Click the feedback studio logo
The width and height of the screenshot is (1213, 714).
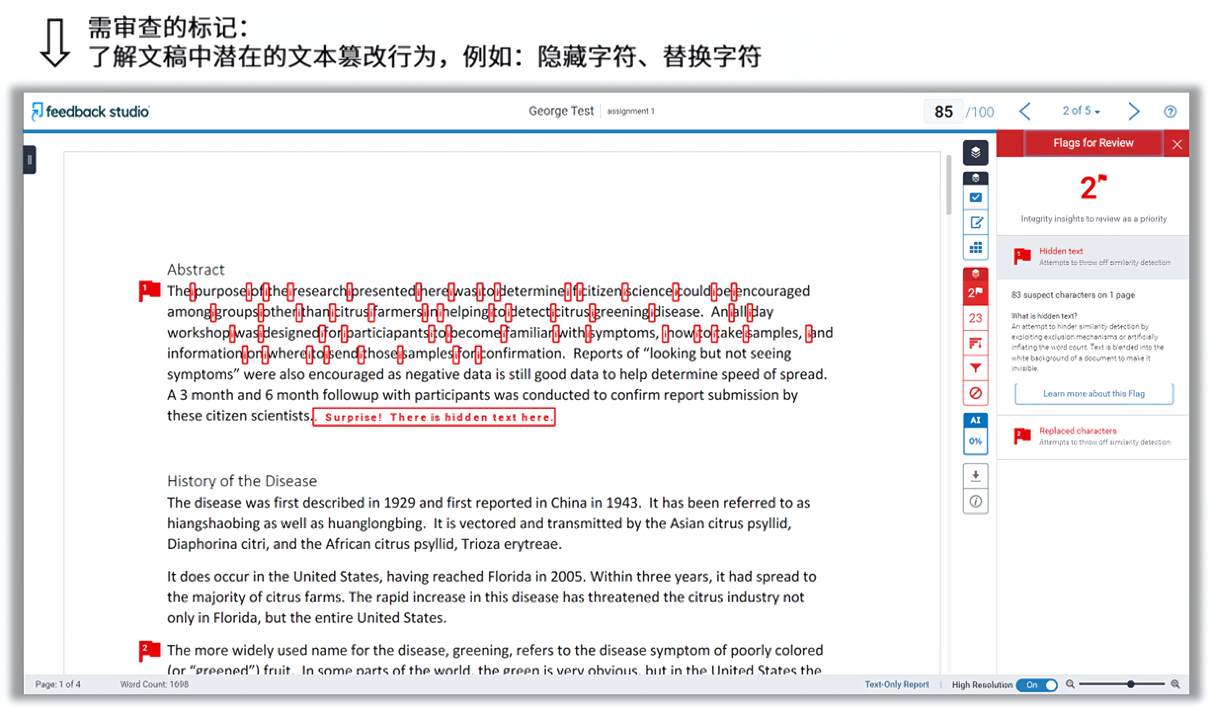coord(91,112)
